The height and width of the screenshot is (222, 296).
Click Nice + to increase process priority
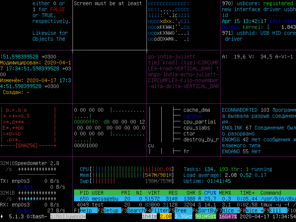click(255, 210)
